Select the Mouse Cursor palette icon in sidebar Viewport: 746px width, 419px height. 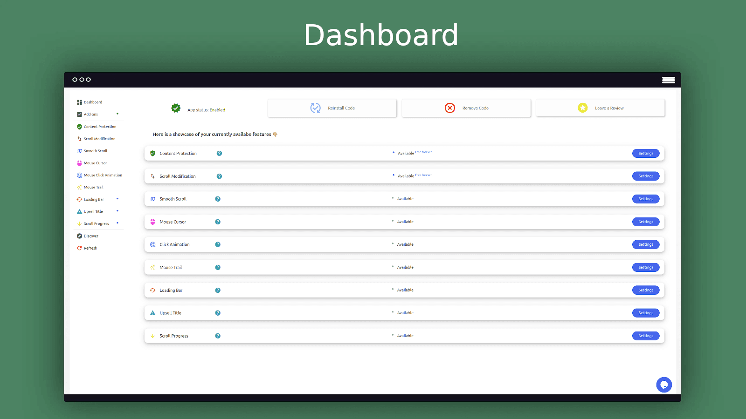(79, 163)
